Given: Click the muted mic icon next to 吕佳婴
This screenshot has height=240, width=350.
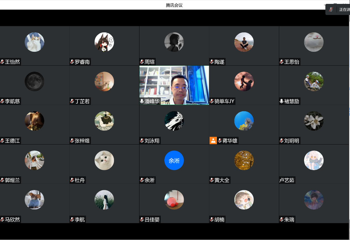Looking at the screenshot, I should point(142,220).
